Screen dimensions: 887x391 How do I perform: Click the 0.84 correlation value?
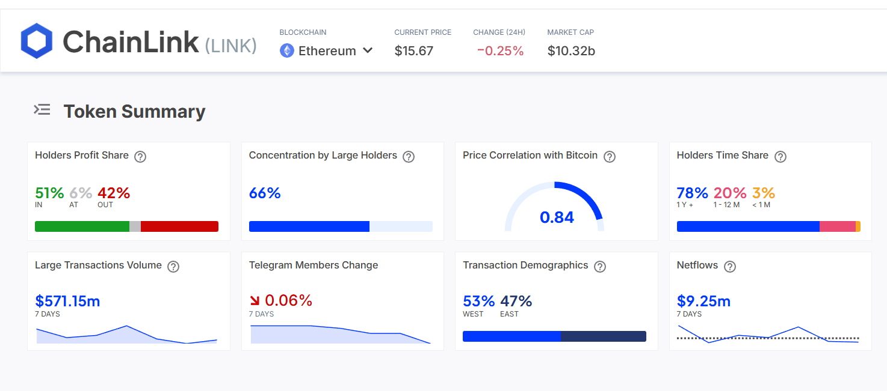(x=557, y=217)
